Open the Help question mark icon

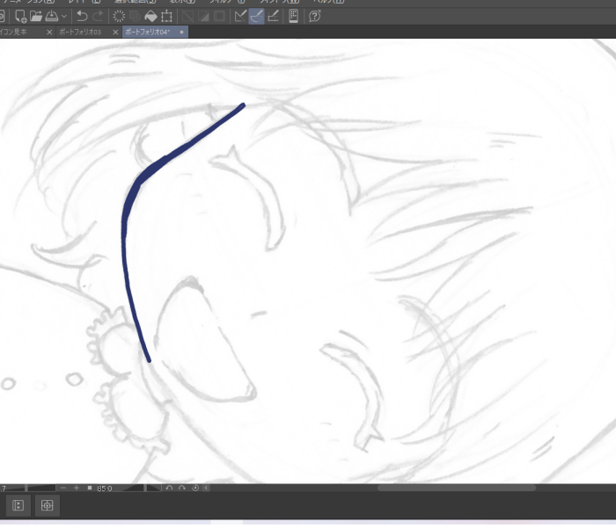(x=314, y=16)
